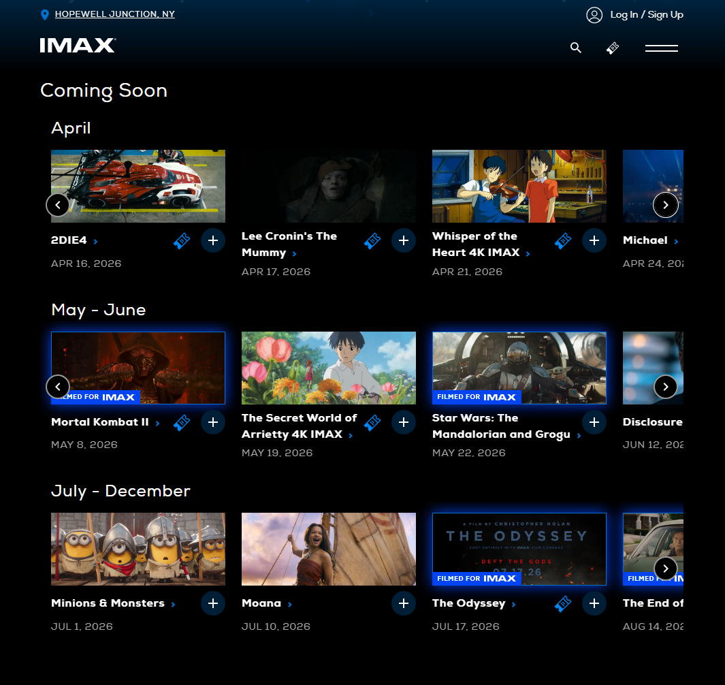
Task: Open Minions & Monsters title link
Action: click(113, 603)
